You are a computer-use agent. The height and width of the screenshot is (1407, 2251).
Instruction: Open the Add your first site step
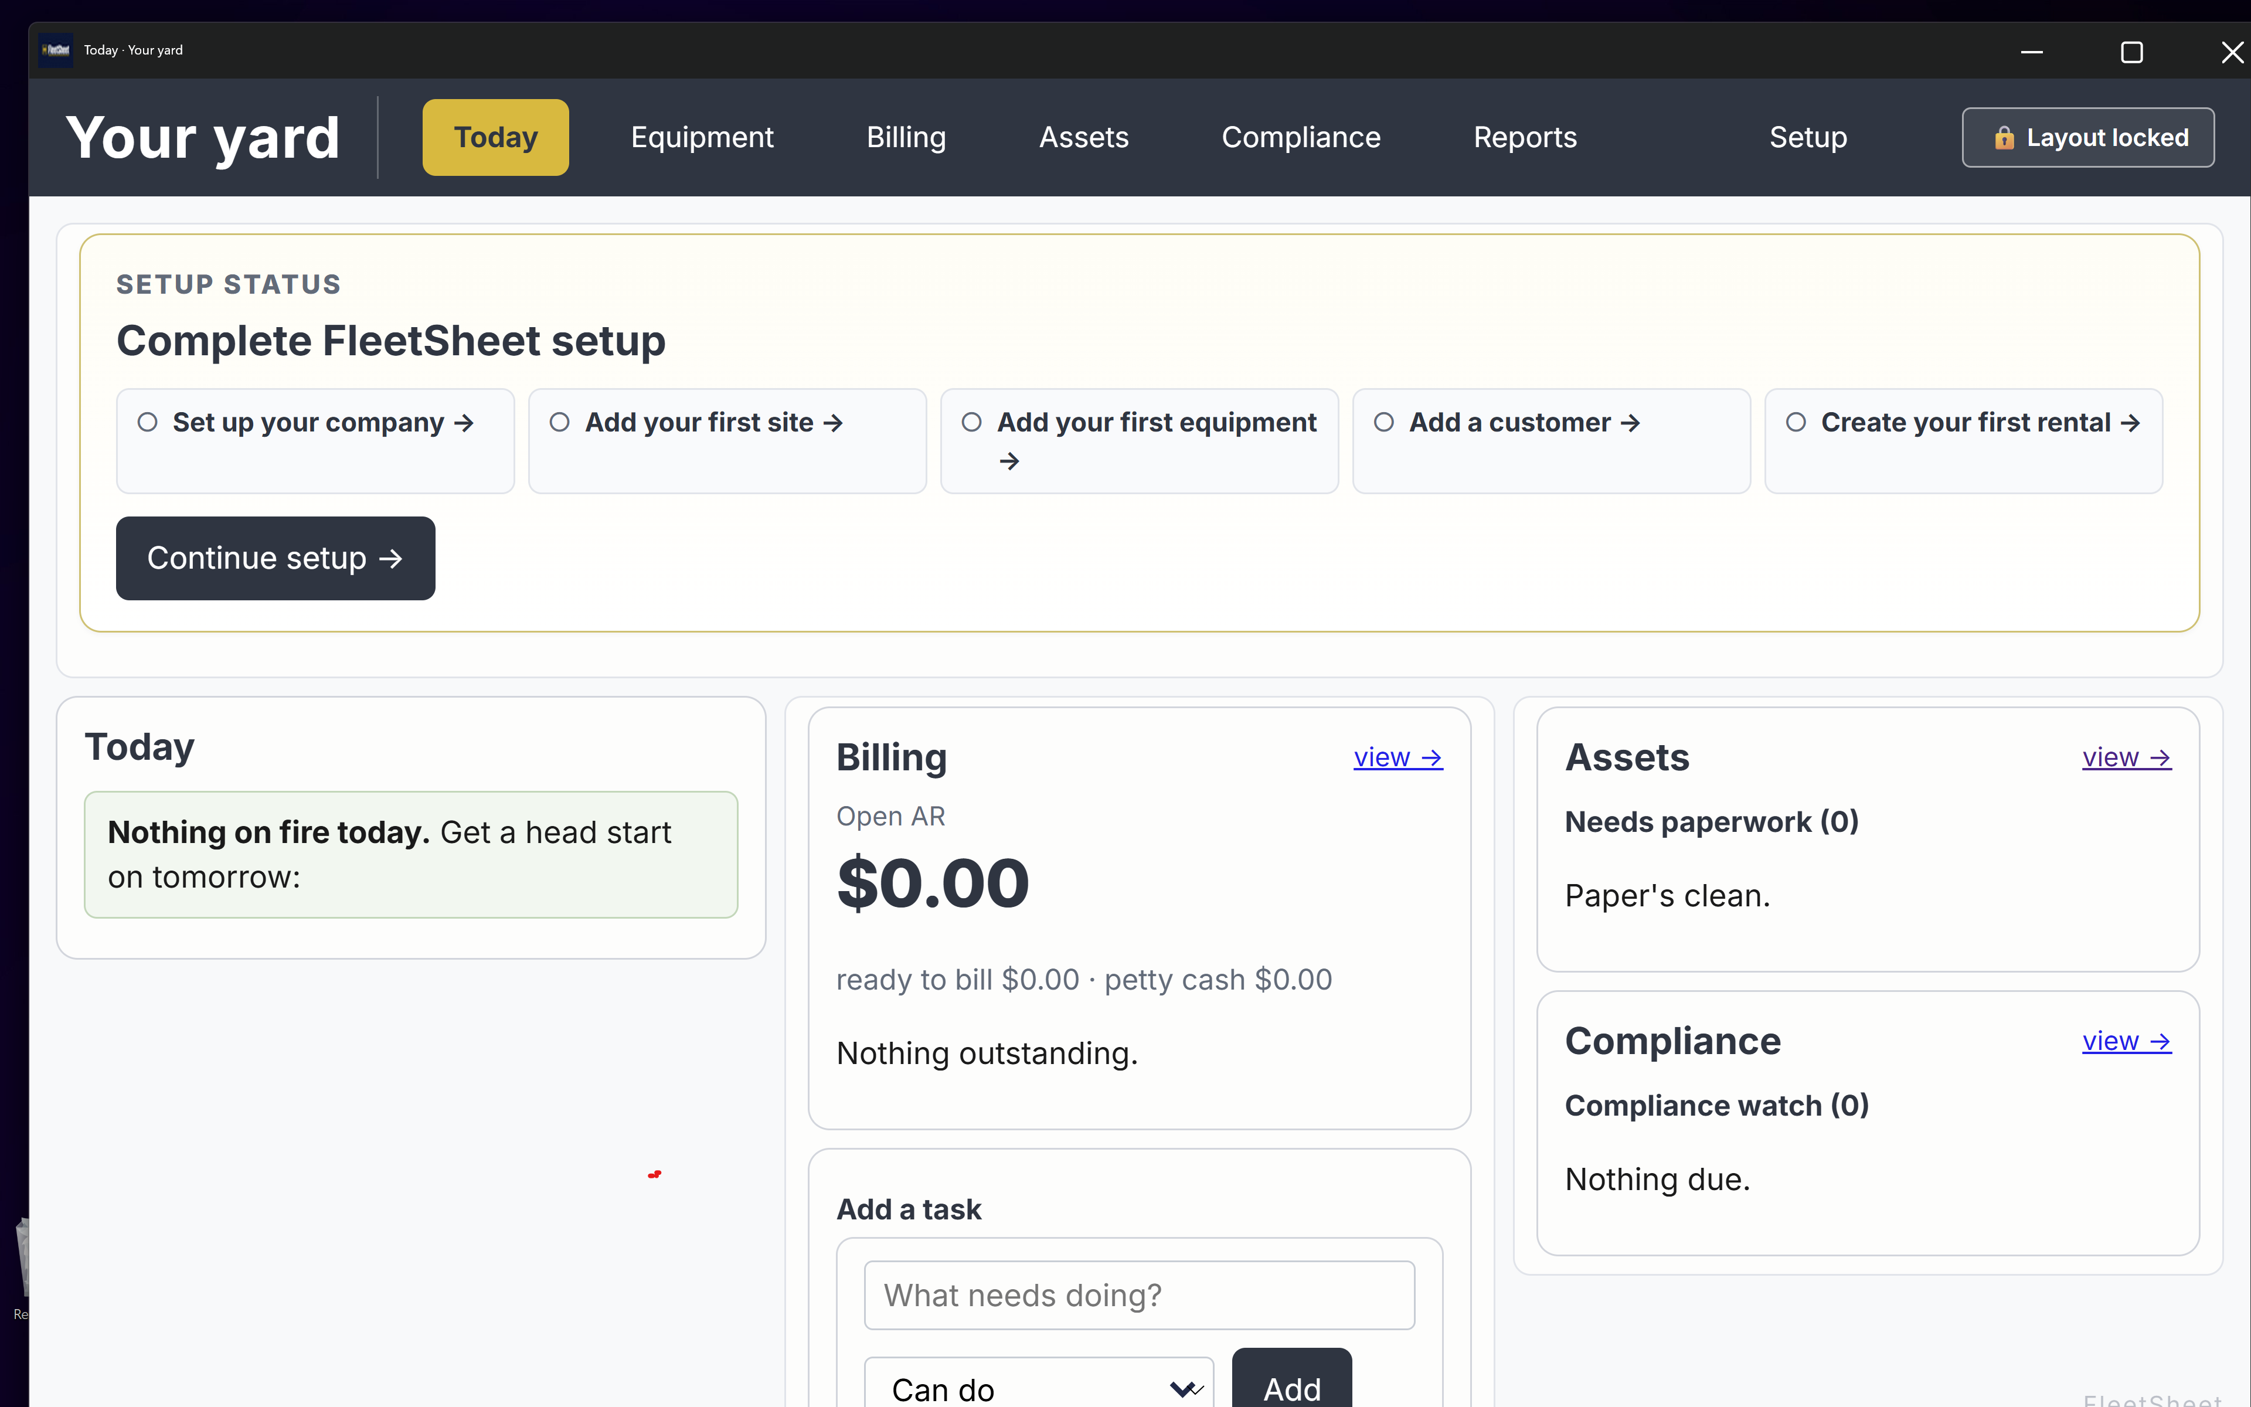pyautogui.click(x=727, y=441)
